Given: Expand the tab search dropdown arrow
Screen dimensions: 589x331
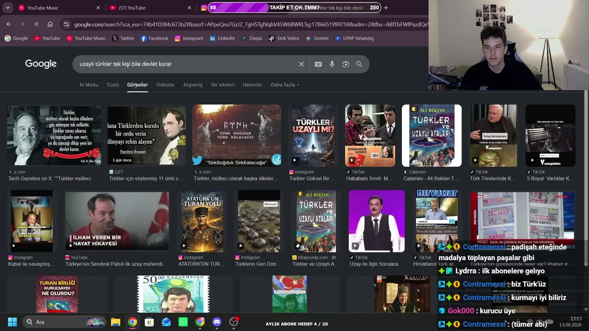Looking at the screenshot, I should point(7,8).
